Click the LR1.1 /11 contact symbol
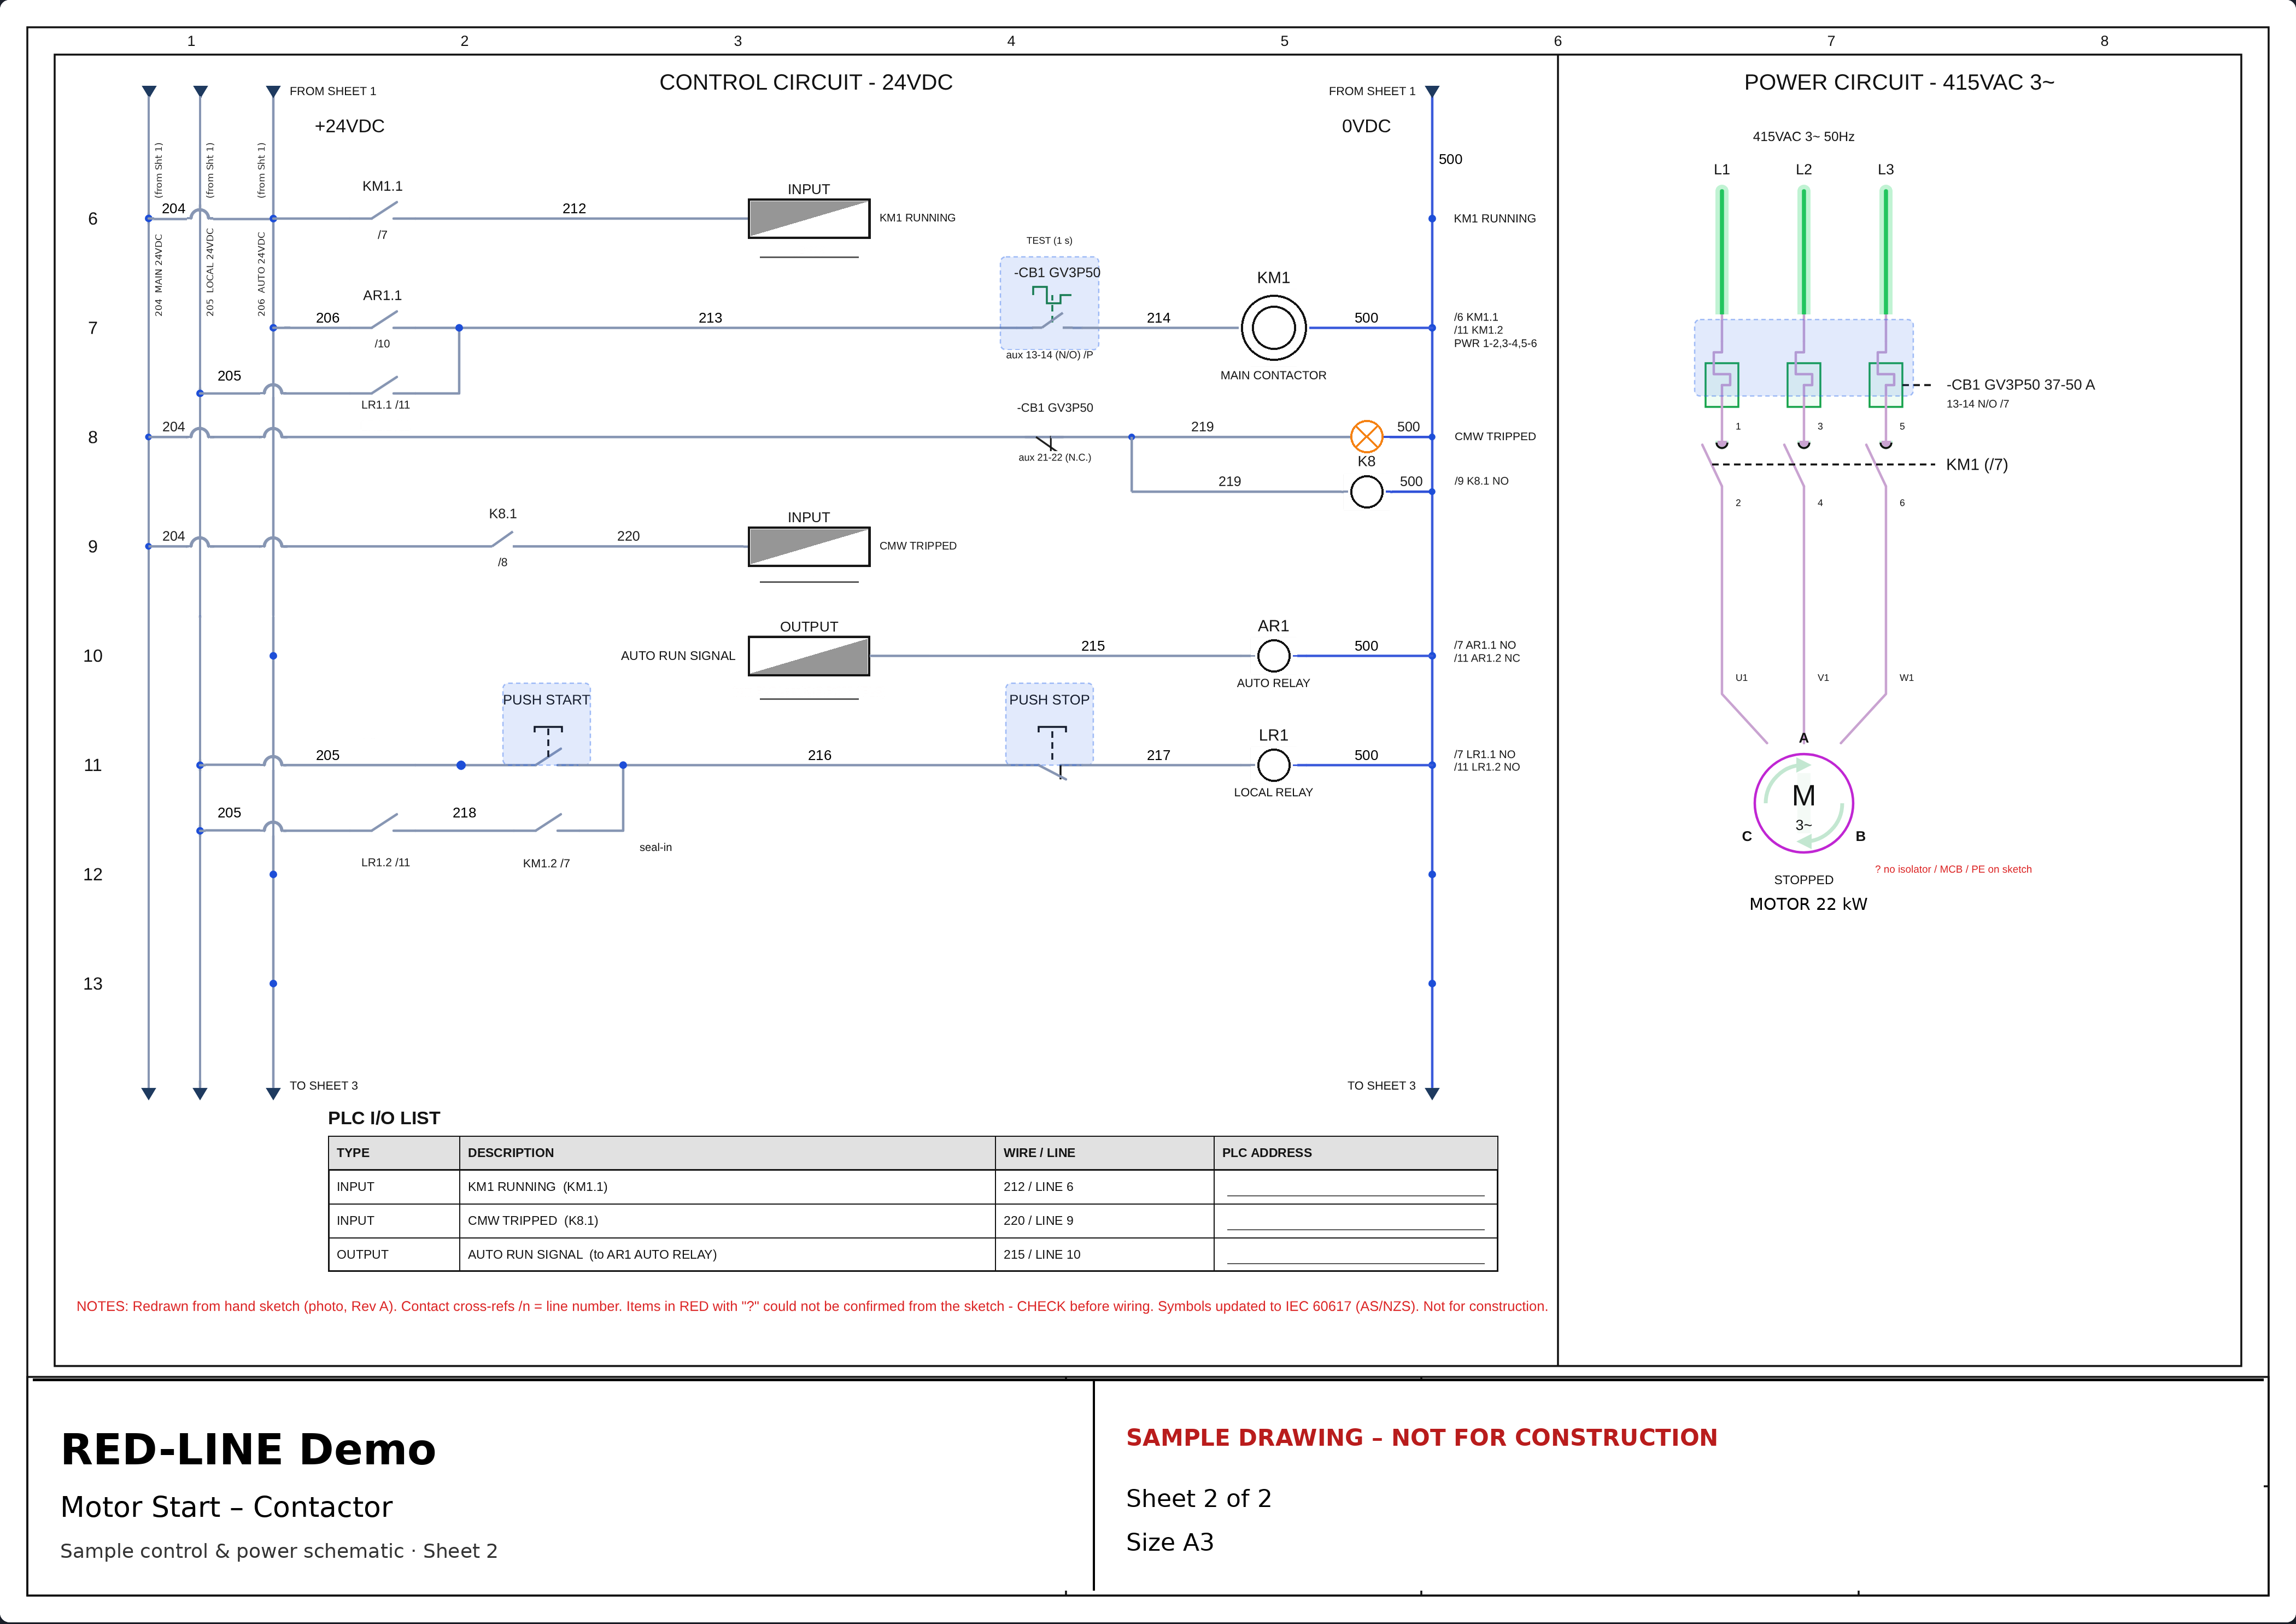Screen dimensions: 2296x1624 (383, 386)
